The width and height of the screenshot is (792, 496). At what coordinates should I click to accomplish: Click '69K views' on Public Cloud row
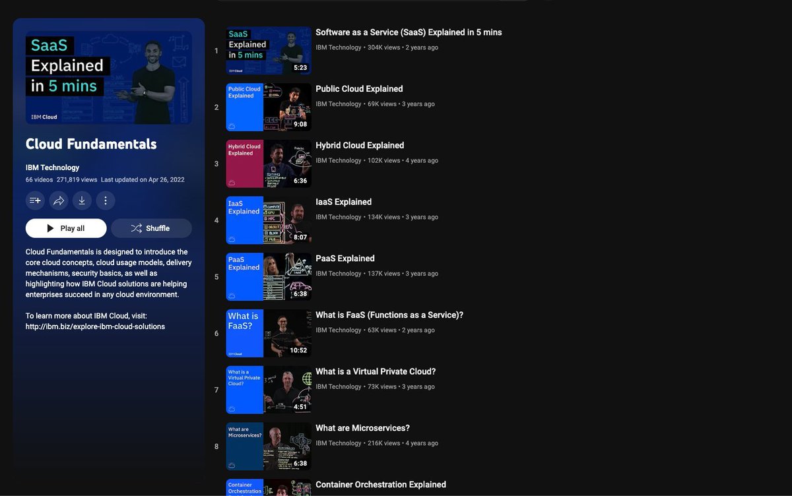tap(382, 104)
